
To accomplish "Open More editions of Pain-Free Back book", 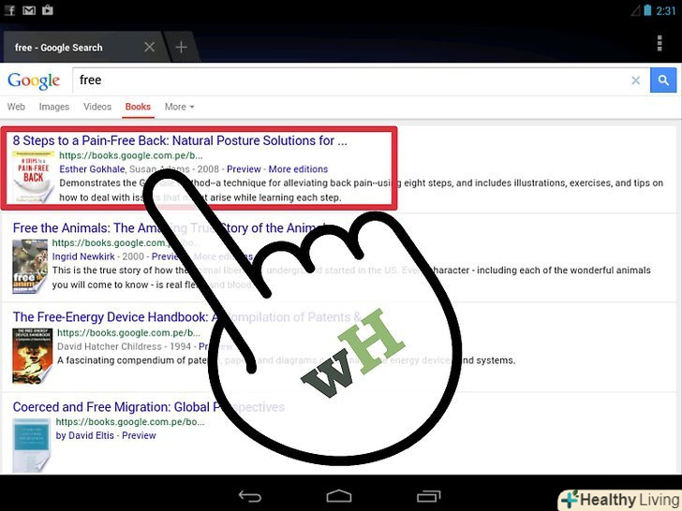I will coord(298,169).
